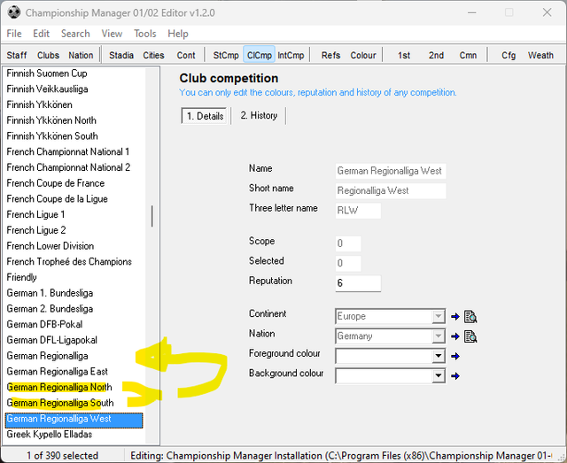Click the Name field German Regionalliga West
The width and height of the screenshot is (567, 463).
(x=391, y=171)
